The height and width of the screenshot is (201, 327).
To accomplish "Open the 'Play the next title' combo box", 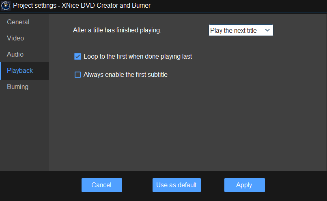I will click(x=235, y=30).
